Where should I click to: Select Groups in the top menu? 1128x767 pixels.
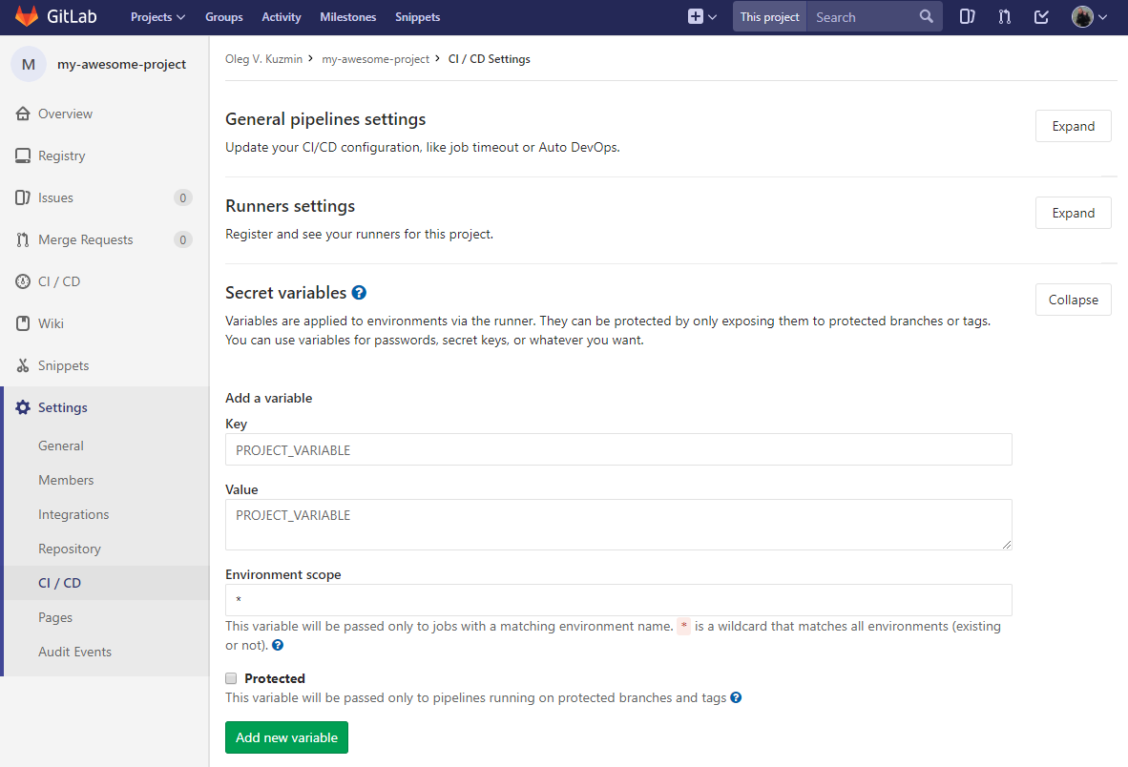(223, 16)
